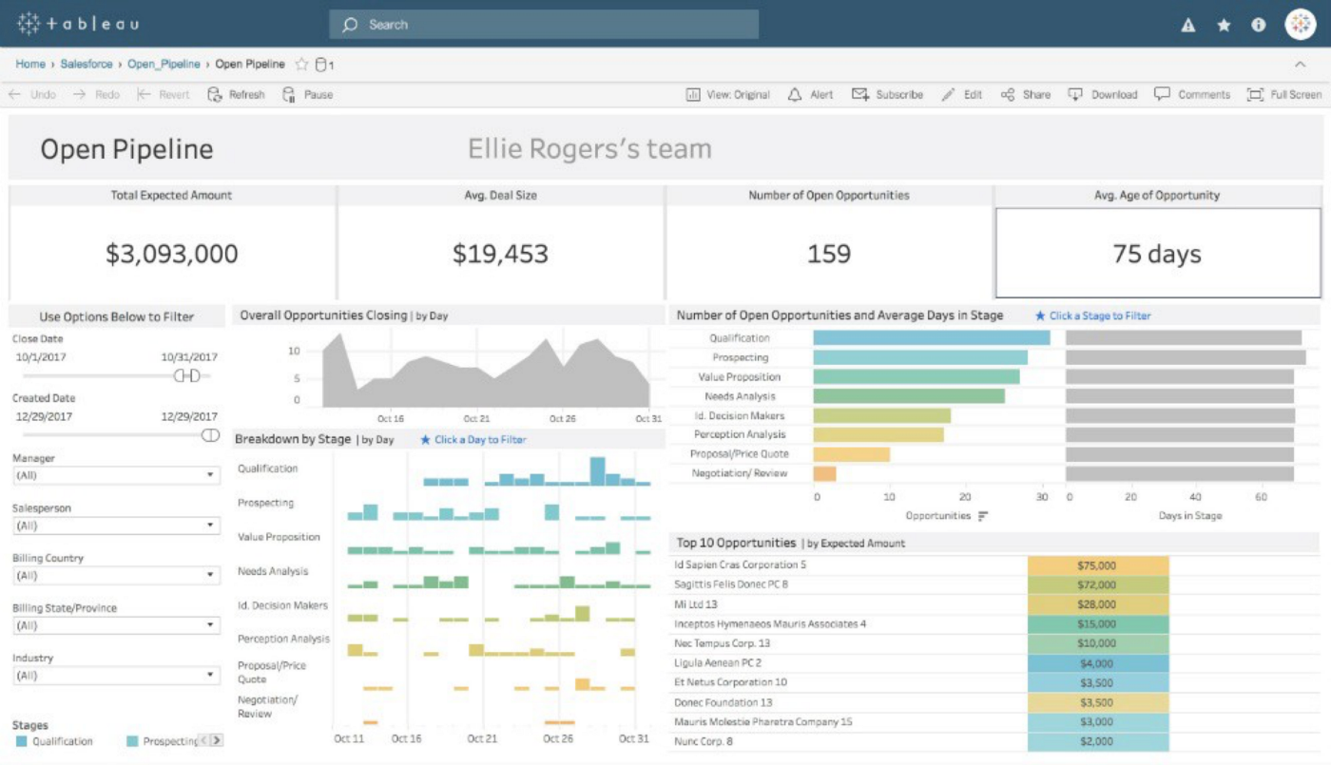
Task: Toggle favorite star on Open Pipeline
Action: [x=300, y=64]
